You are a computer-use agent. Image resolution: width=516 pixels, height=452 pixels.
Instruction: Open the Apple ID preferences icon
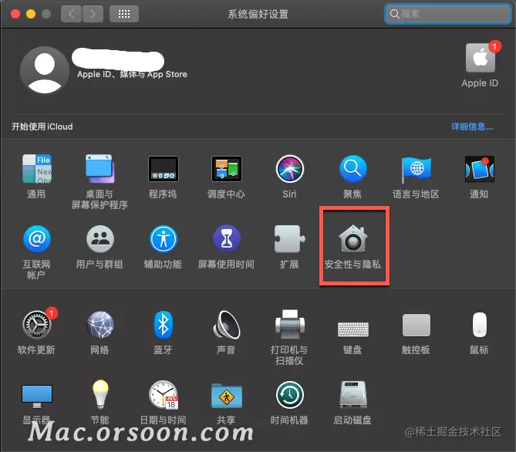click(481, 58)
